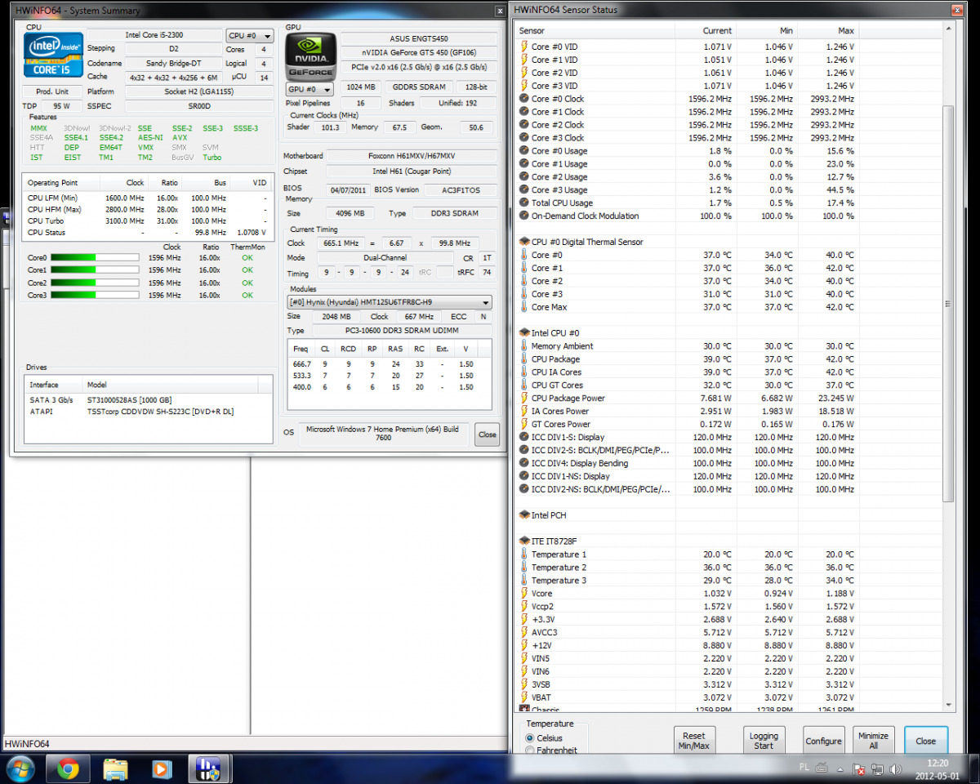
Task: Click the CPU Turbo operating point row
Action: (147, 221)
